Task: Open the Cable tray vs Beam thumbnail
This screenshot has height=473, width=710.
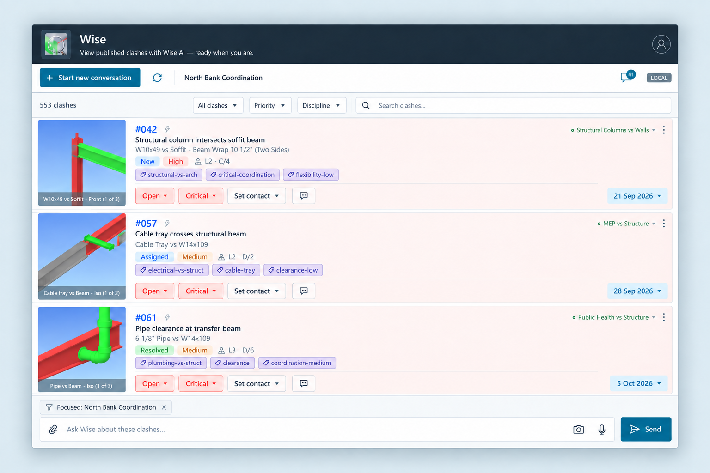Action: click(x=82, y=256)
